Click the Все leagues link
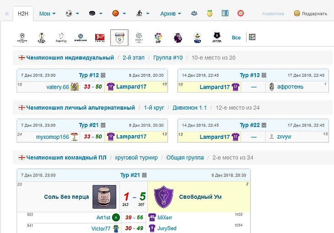The width and height of the screenshot is (334, 233). 236,37
